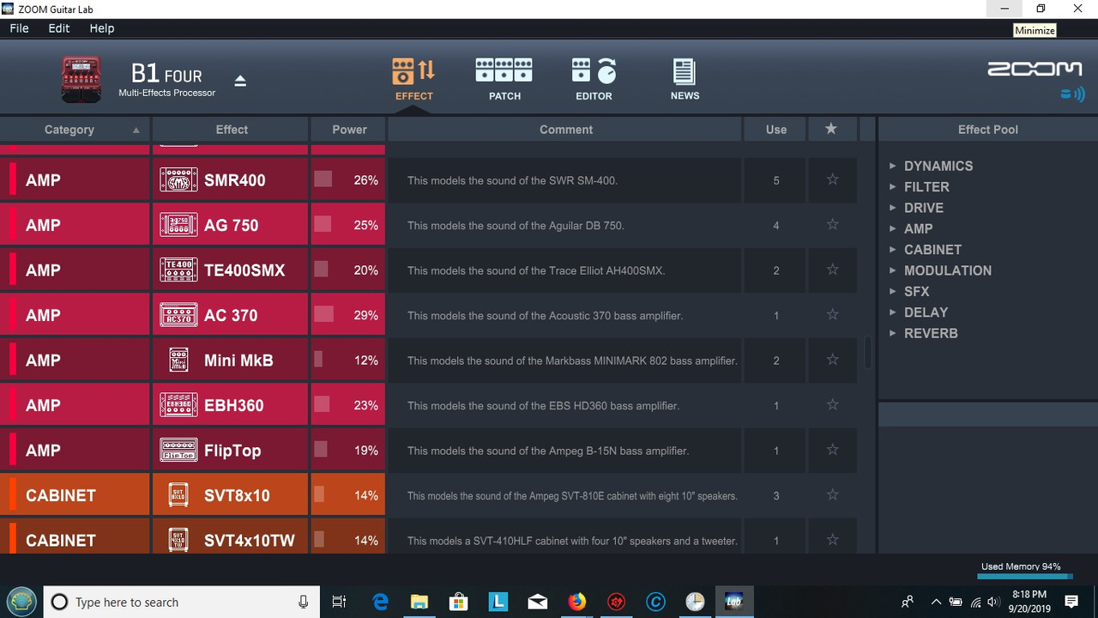Open Task View on the taskbar
Screen dimensions: 1098x618
[x=339, y=602]
